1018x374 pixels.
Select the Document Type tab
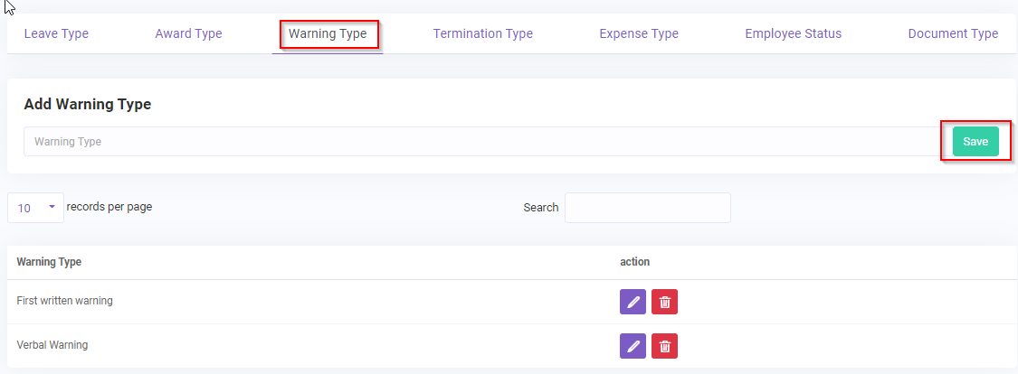tap(953, 34)
